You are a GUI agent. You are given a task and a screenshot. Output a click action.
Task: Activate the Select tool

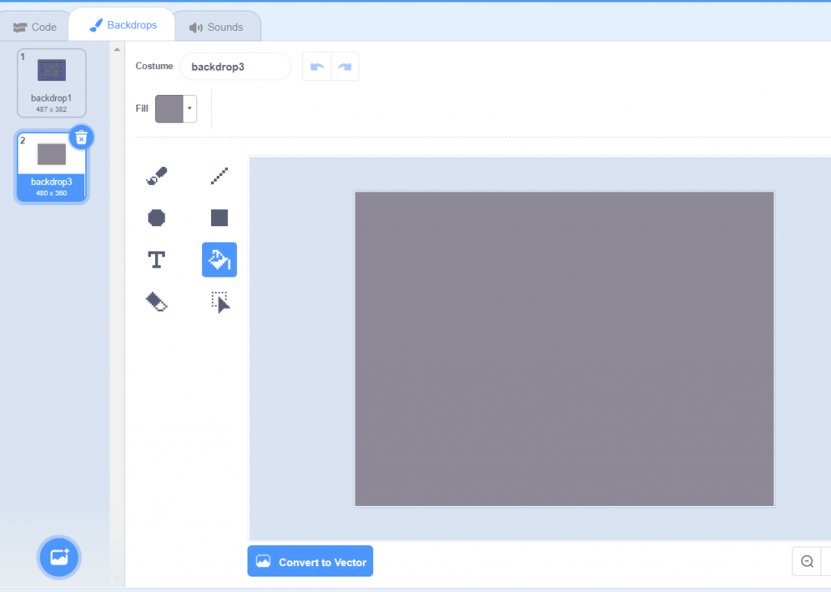click(219, 302)
